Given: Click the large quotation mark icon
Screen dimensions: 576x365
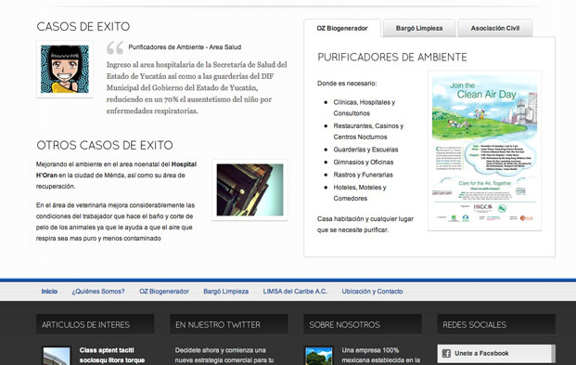Looking at the screenshot, I should point(115,48).
